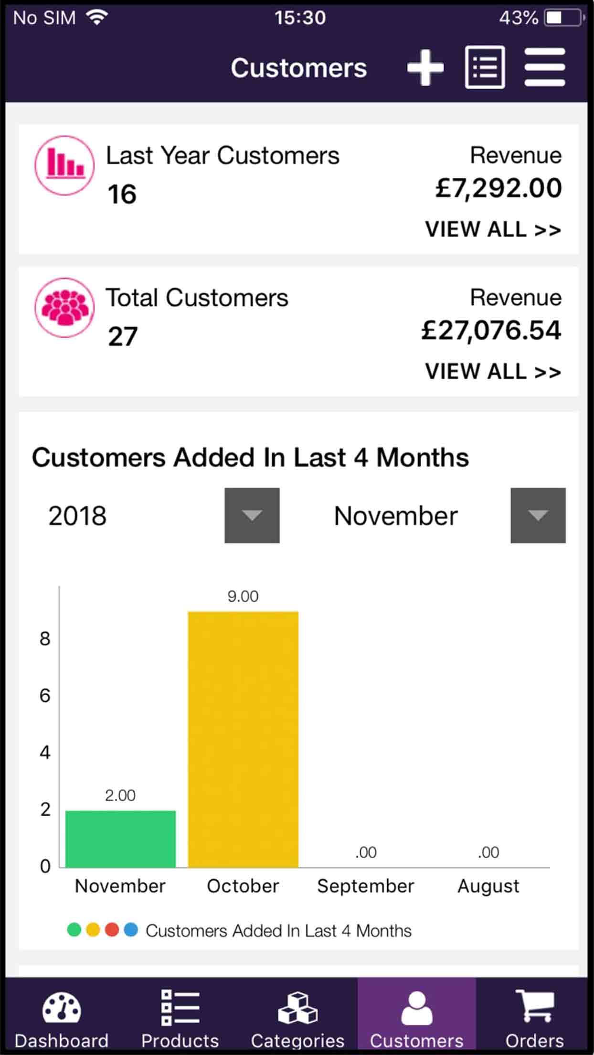Click the green legend dot
594x1055 pixels.
coord(74,930)
